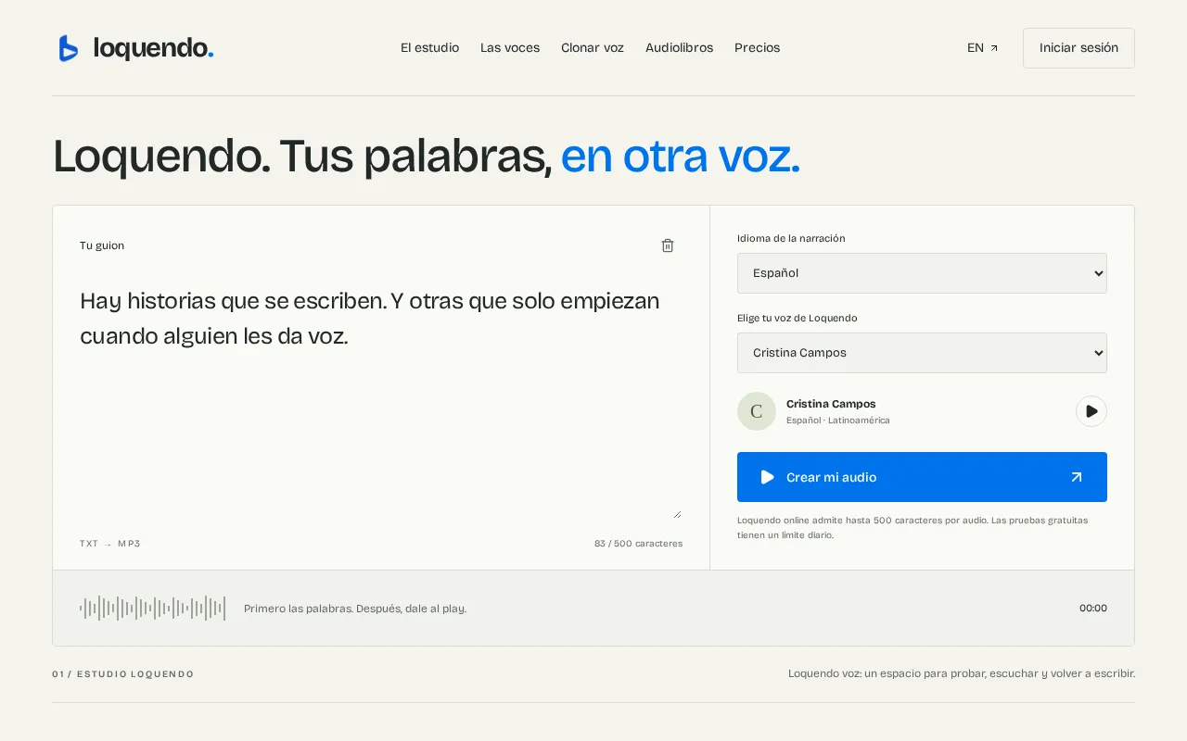Open the Clonar voz section
This screenshot has width=1187, height=741.
pos(593,48)
